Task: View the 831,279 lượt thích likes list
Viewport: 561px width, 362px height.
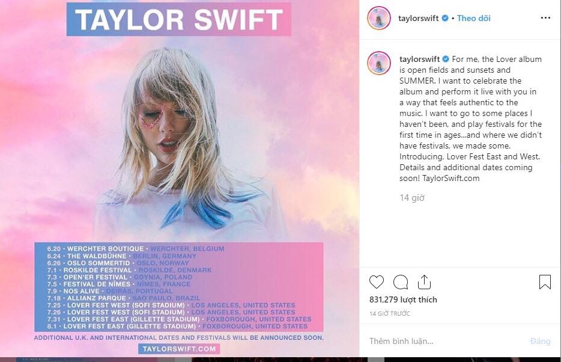Action: click(x=403, y=299)
